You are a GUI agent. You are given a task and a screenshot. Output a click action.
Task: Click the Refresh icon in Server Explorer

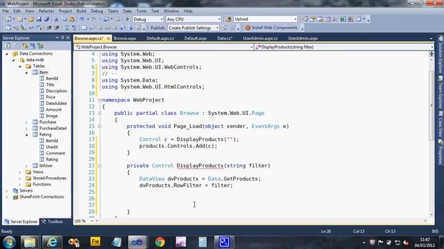(7, 46)
